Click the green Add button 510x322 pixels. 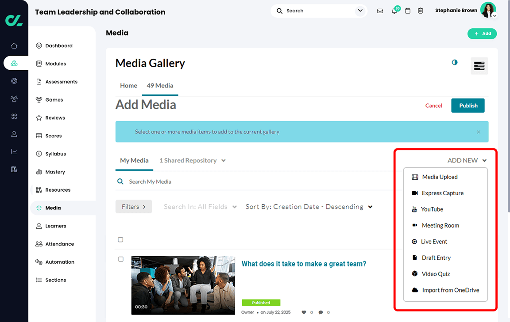coord(482,34)
